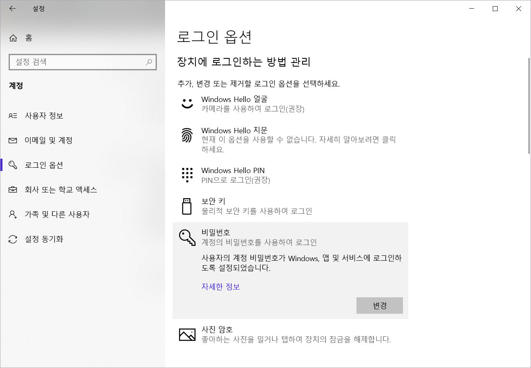The image size is (531, 368).
Task: Click the page title 로그인 옵션
Action: point(214,37)
